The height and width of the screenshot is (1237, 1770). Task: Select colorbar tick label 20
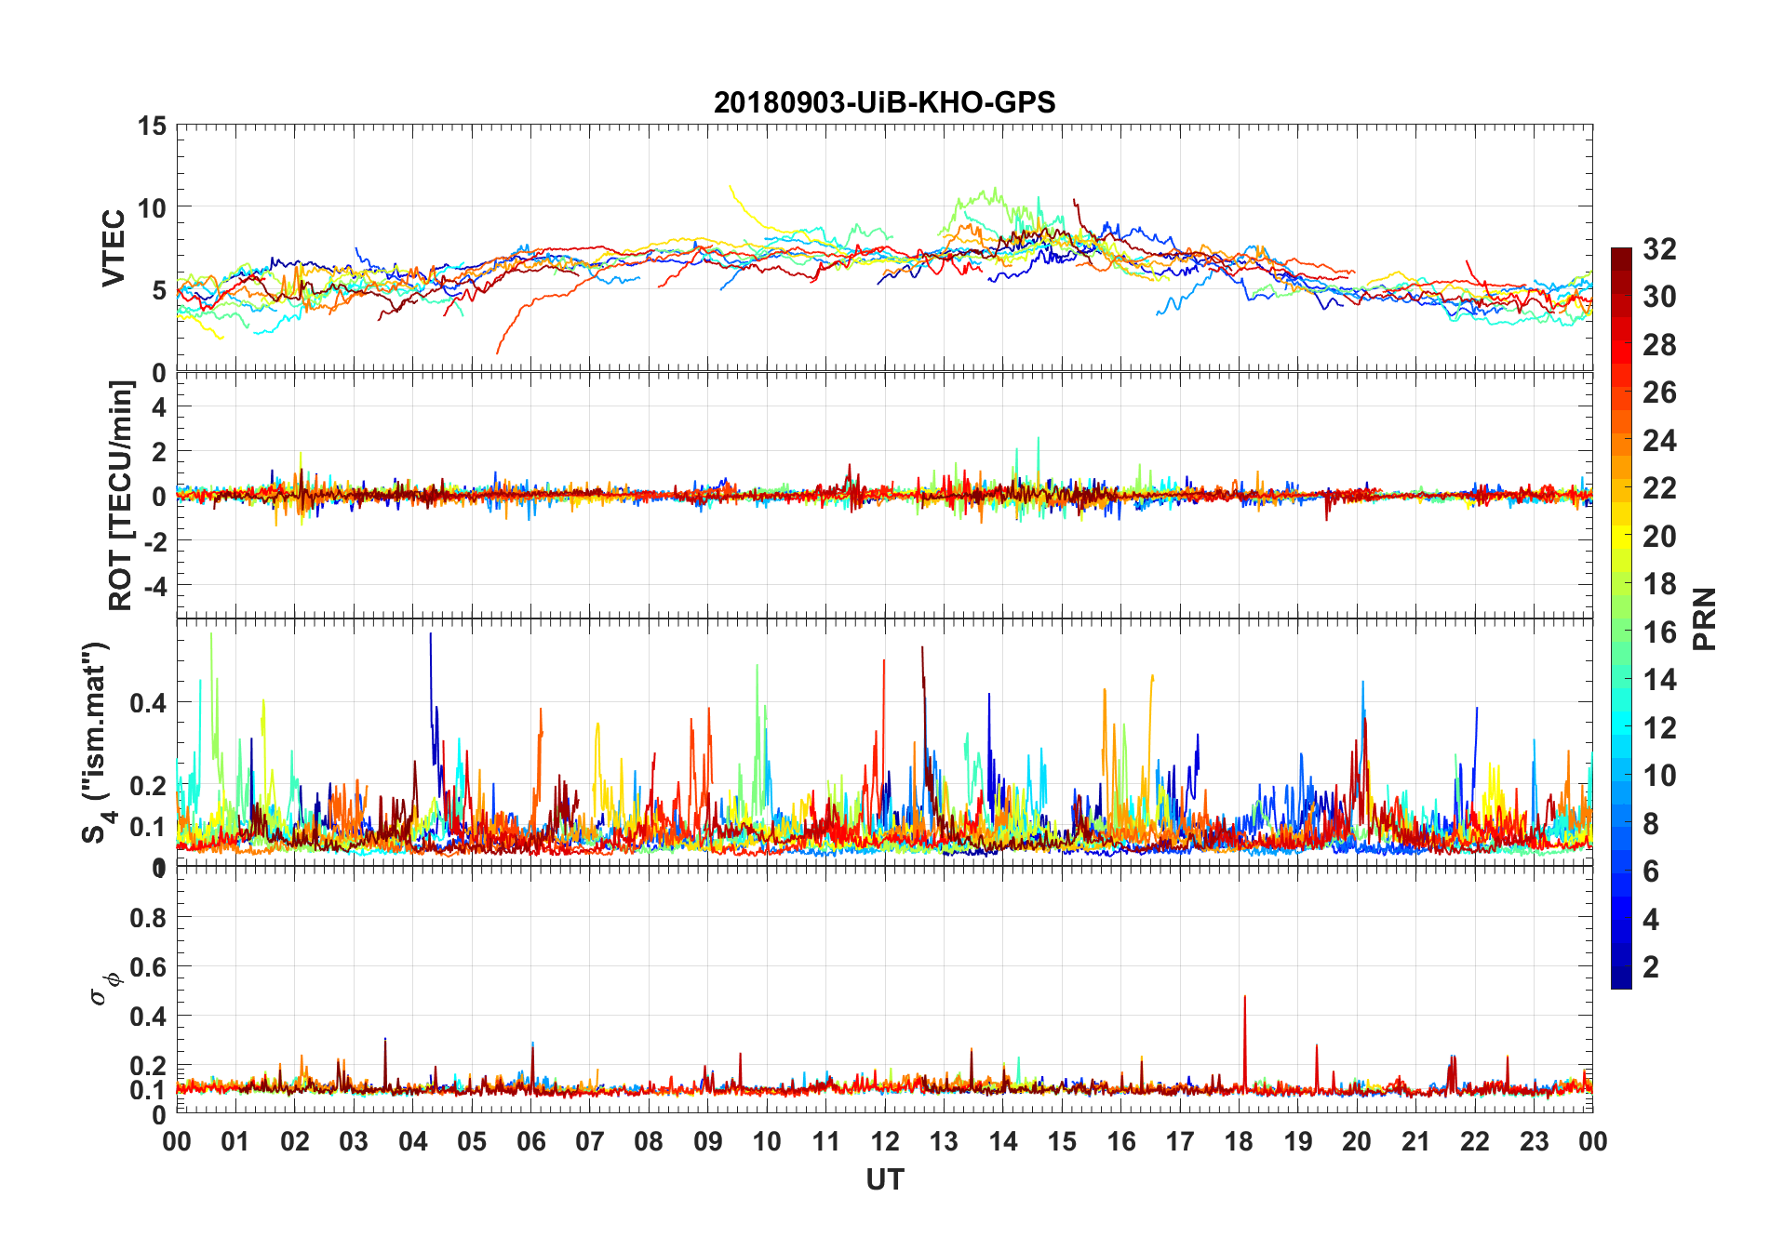tap(1659, 537)
